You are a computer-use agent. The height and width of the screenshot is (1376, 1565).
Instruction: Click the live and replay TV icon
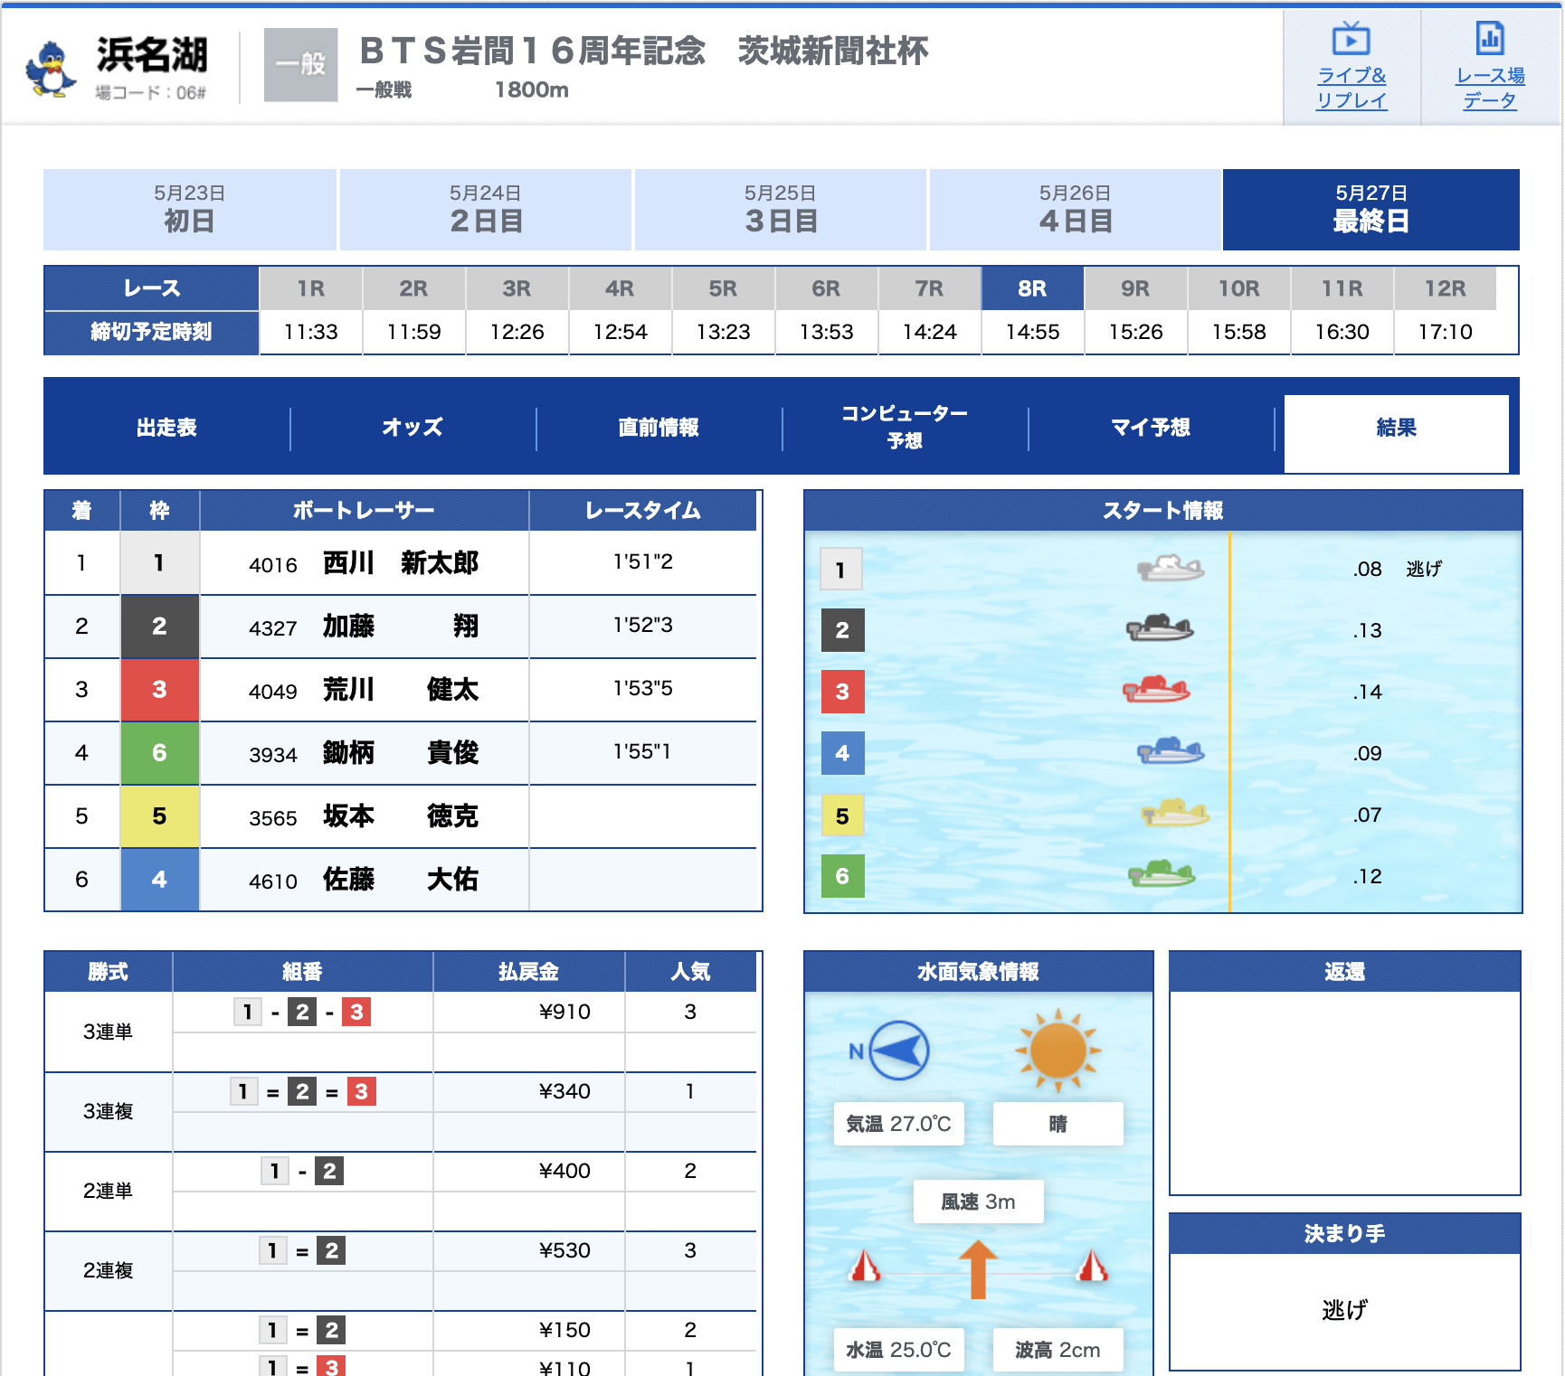click(x=1351, y=39)
